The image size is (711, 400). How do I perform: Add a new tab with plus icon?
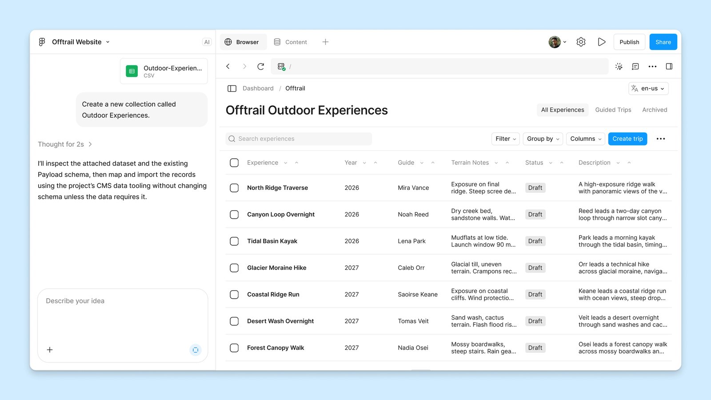pos(325,42)
